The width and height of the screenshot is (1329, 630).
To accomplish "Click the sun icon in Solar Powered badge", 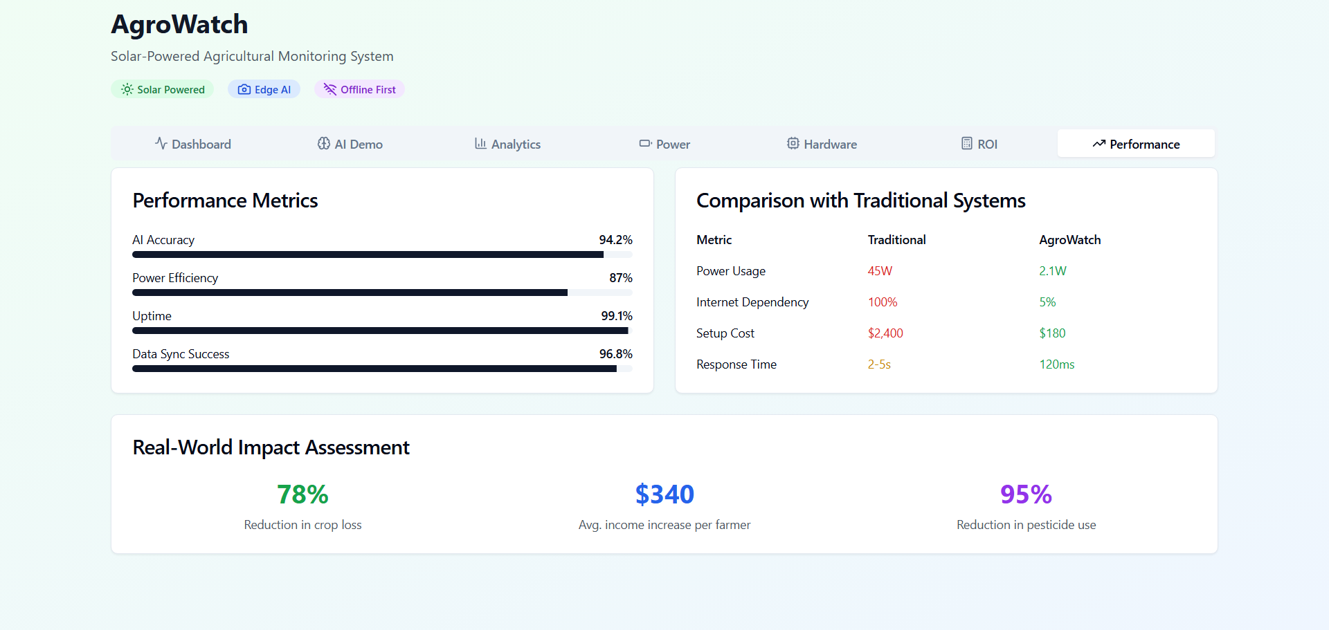I will [127, 89].
